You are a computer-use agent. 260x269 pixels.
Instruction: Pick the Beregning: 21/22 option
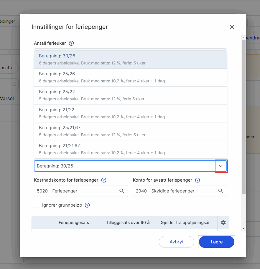[x=130, y=113]
